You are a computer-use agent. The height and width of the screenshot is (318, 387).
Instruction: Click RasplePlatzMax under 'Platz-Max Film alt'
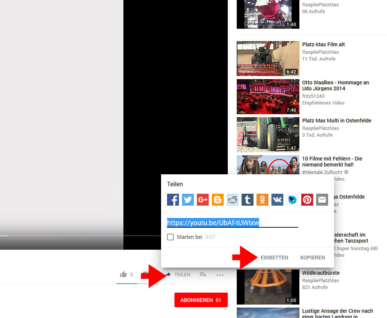point(320,52)
